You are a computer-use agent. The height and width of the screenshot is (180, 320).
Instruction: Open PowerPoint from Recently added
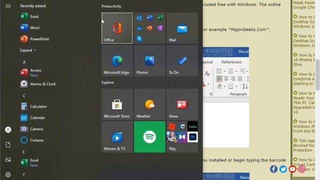click(34, 39)
